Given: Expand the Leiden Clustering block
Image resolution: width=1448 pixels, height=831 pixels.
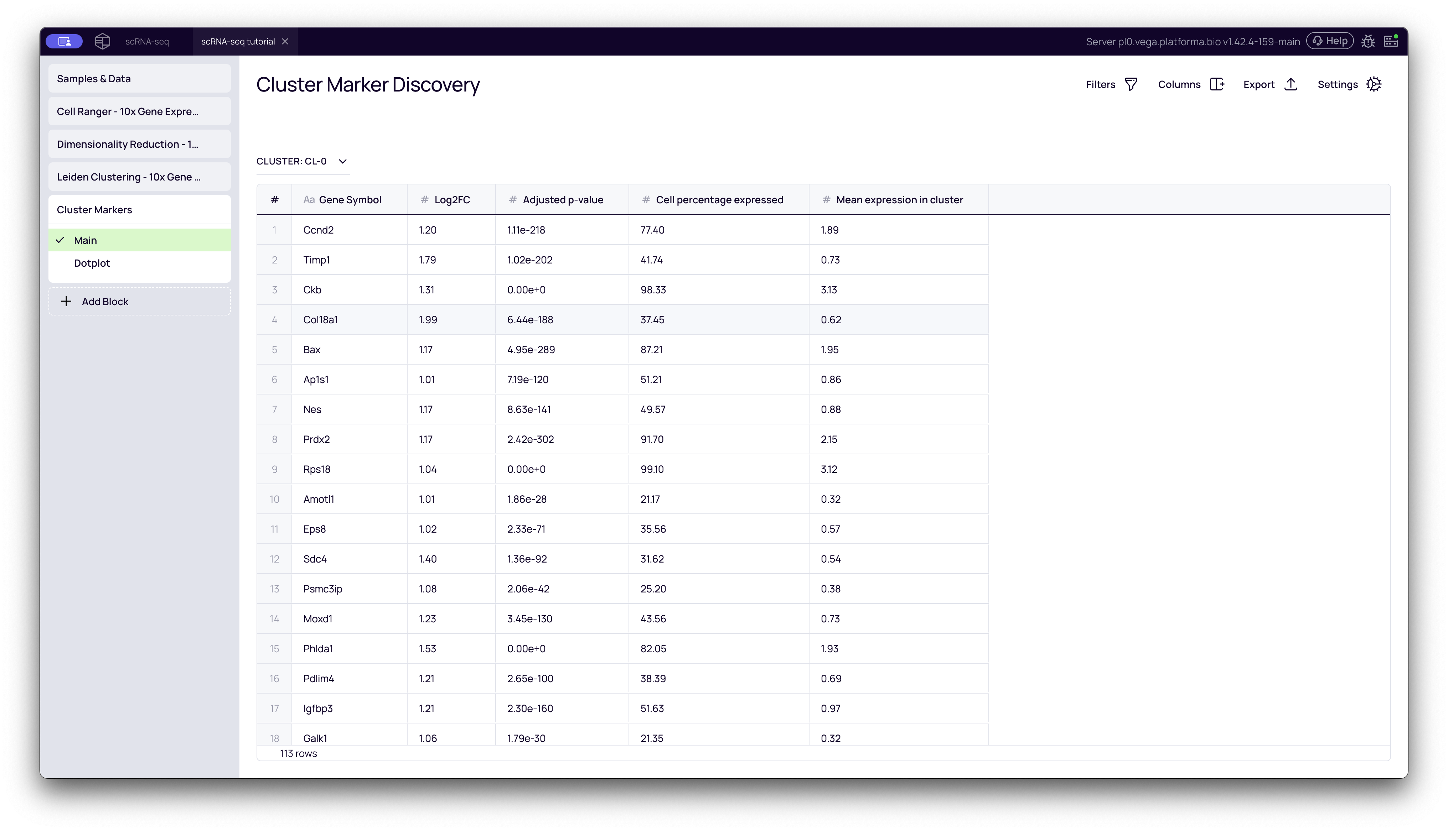Looking at the screenshot, I should (139, 177).
